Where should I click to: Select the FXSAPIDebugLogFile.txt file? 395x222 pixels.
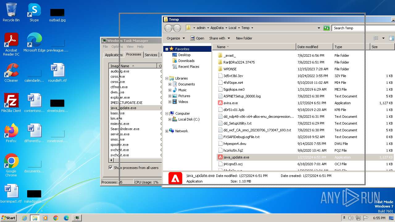(241, 137)
